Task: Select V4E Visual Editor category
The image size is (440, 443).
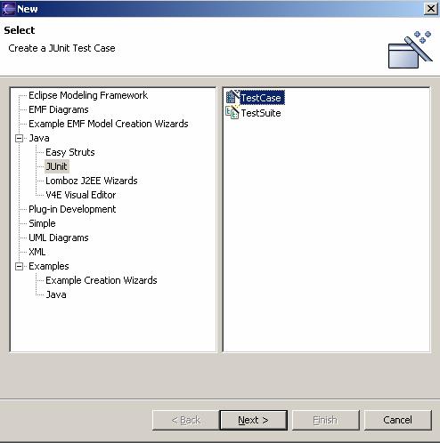Action: pos(80,195)
